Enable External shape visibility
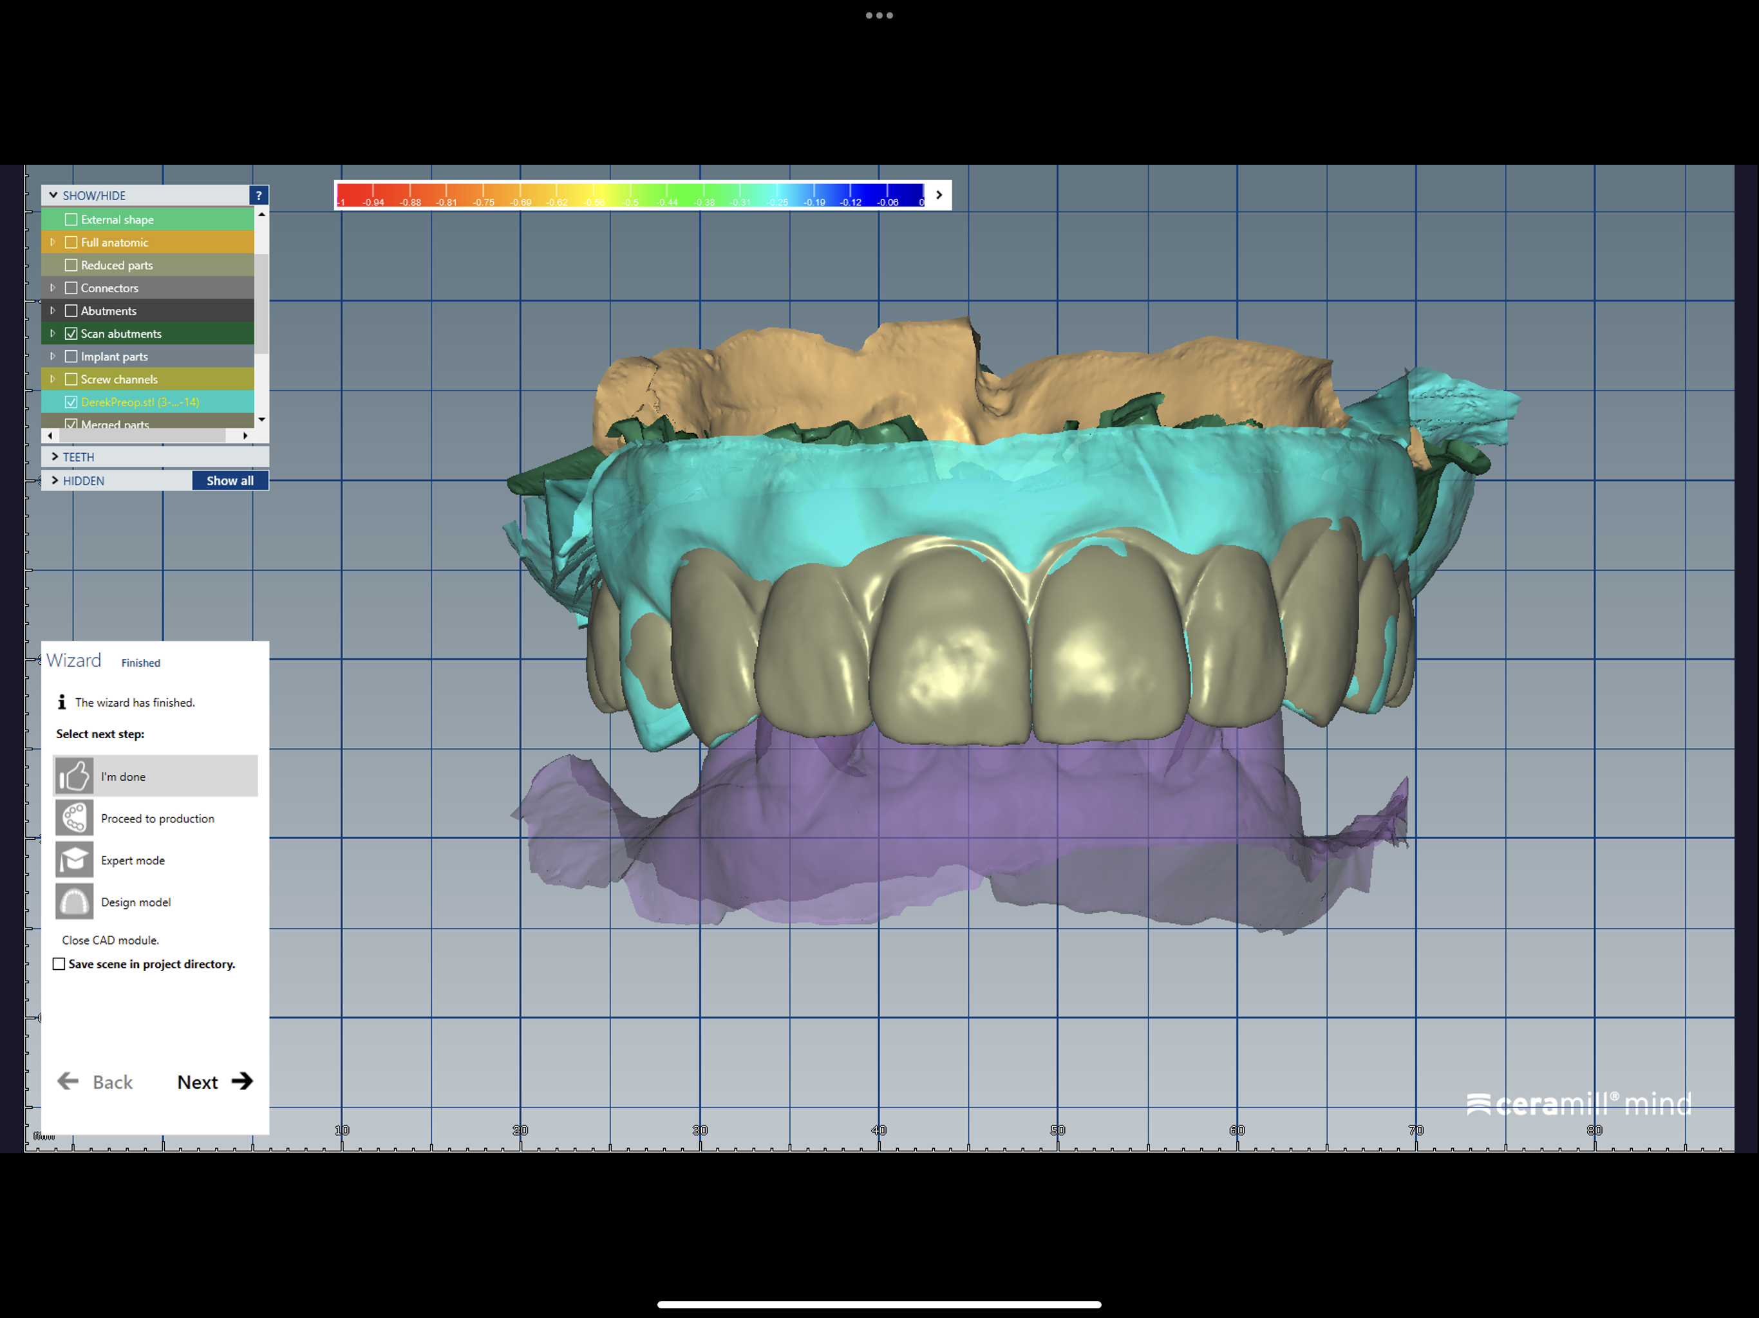This screenshot has width=1759, height=1318. coord(71,219)
